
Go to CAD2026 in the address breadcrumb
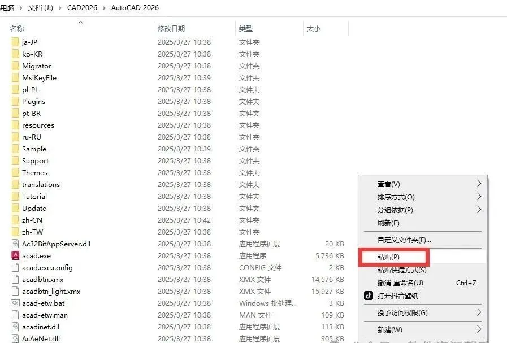coord(82,8)
